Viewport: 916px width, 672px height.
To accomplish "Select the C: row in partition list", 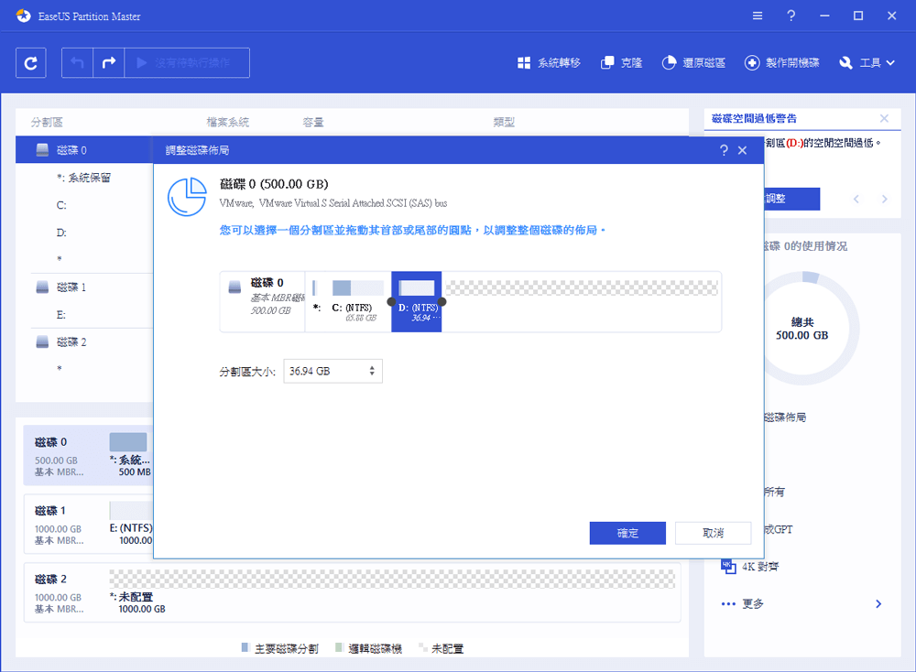I will pos(84,205).
